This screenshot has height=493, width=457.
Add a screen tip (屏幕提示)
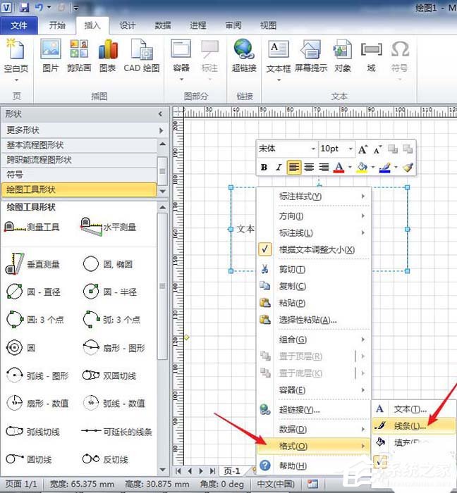(x=311, y=56)
